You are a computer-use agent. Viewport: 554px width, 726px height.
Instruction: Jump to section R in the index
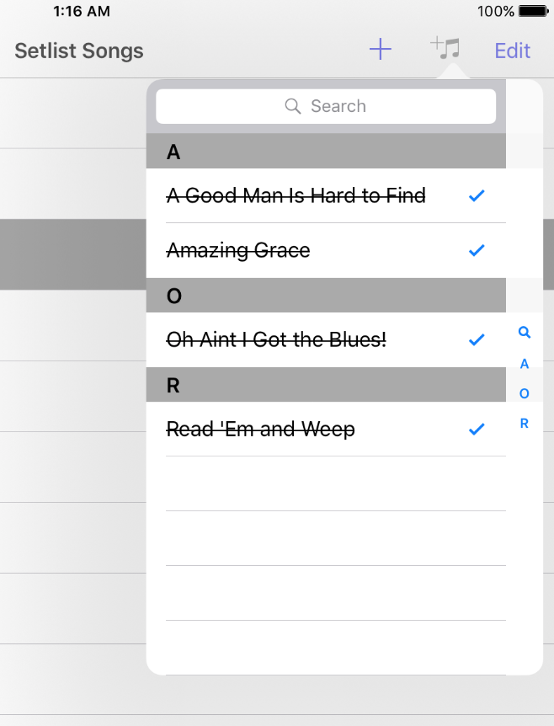[525, 424]
